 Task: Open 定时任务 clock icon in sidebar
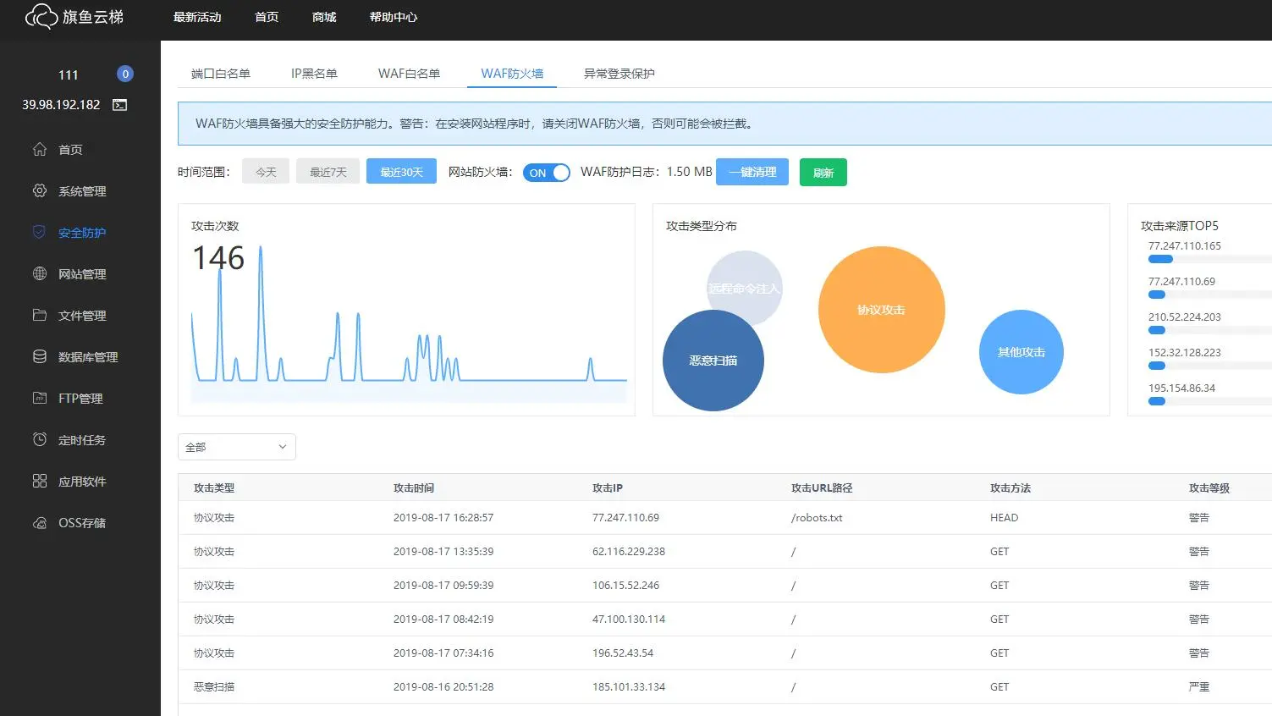point(40,439)
